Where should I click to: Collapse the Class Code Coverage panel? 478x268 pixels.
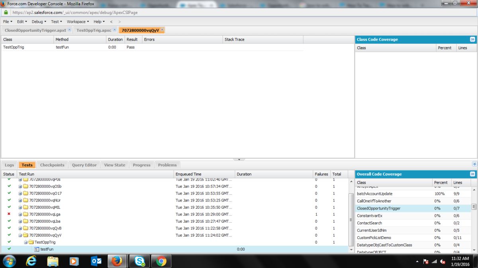472,39
